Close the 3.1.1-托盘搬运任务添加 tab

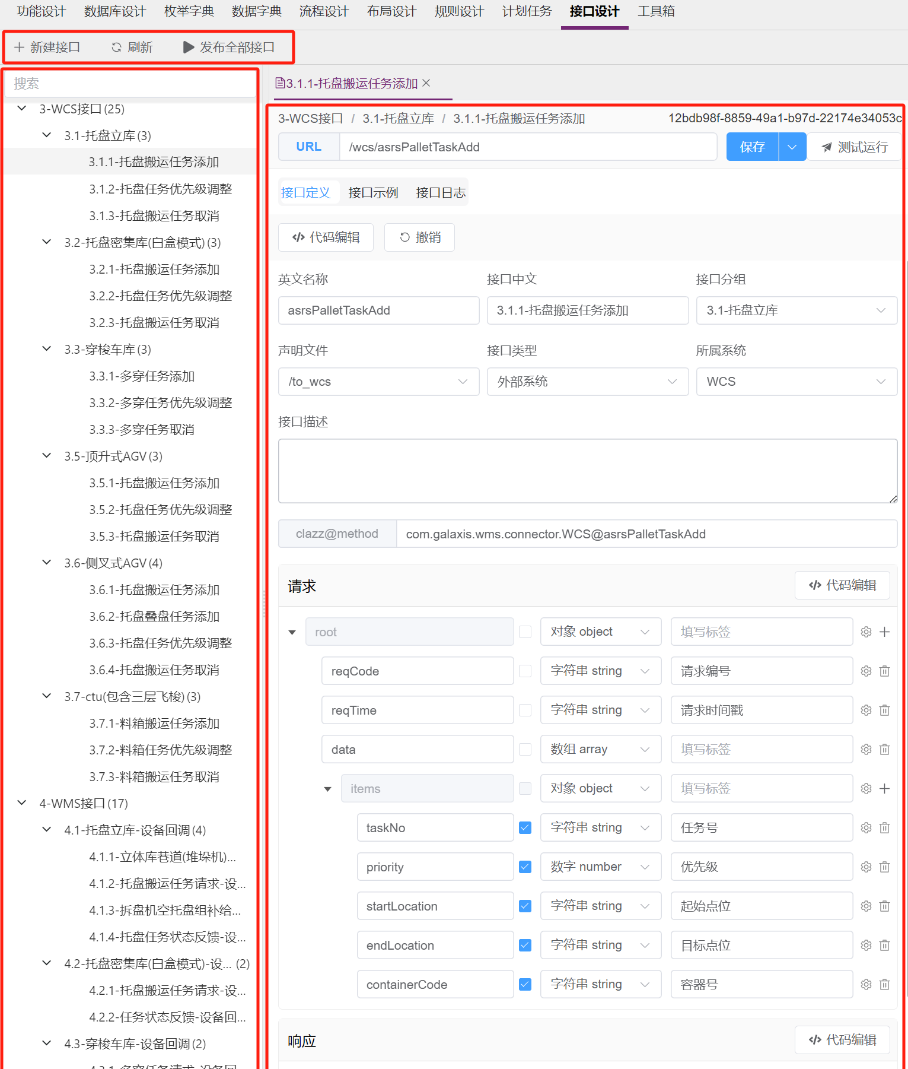426,83
